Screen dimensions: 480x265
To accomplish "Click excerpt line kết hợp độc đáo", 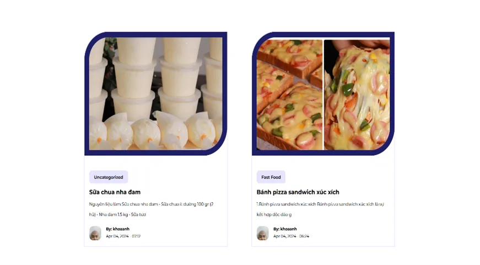I will coord(274,214).
